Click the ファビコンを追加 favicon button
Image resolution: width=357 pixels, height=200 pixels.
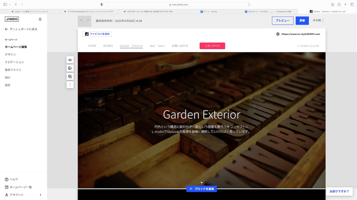point(97,34)
